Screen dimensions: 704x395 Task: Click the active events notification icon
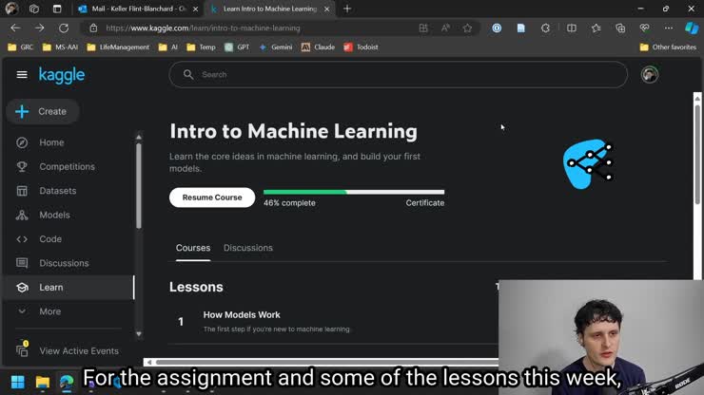tap(22, 348)
